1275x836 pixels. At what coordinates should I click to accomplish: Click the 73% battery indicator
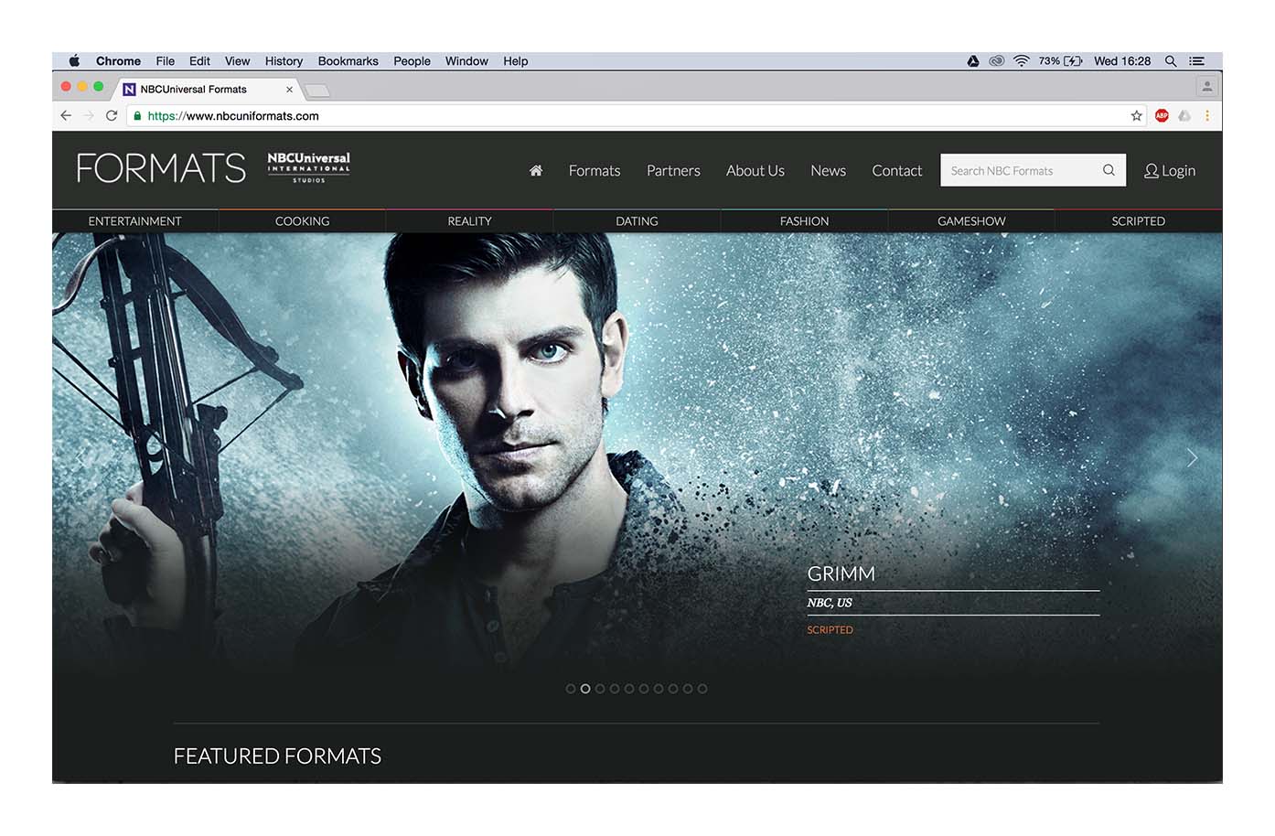click(1060, 61)
